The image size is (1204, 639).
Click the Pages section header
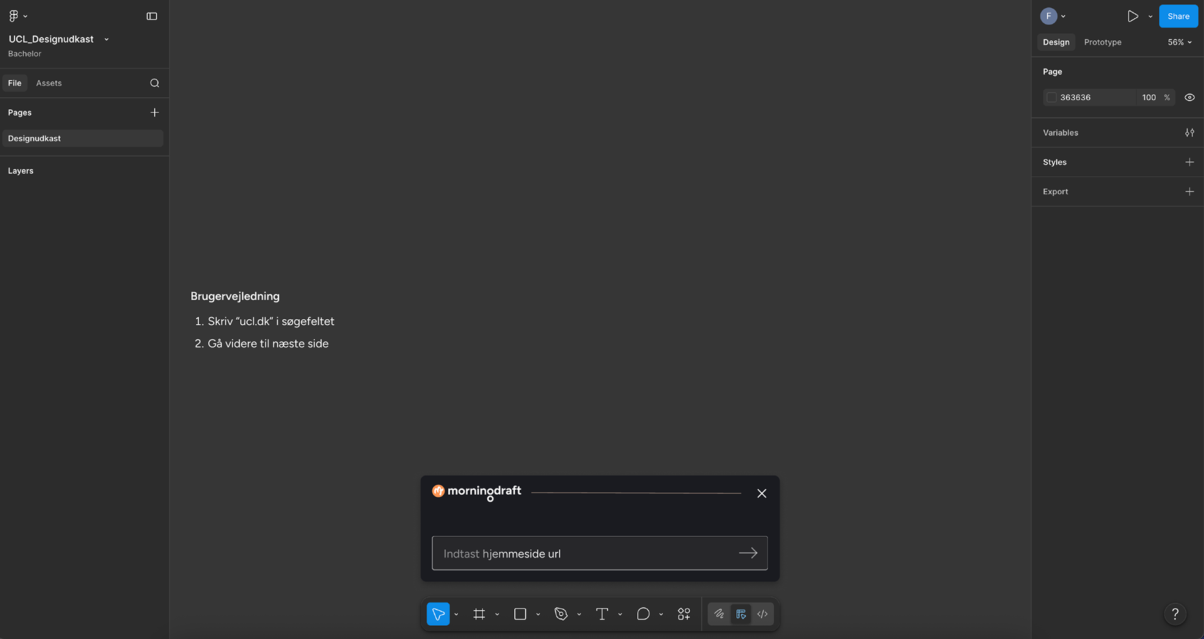click(19, 112)
